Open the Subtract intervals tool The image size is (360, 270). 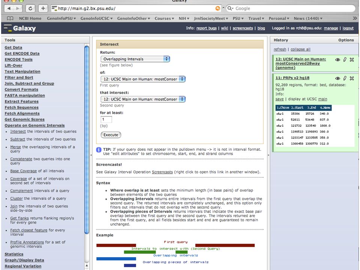(18, 139)
